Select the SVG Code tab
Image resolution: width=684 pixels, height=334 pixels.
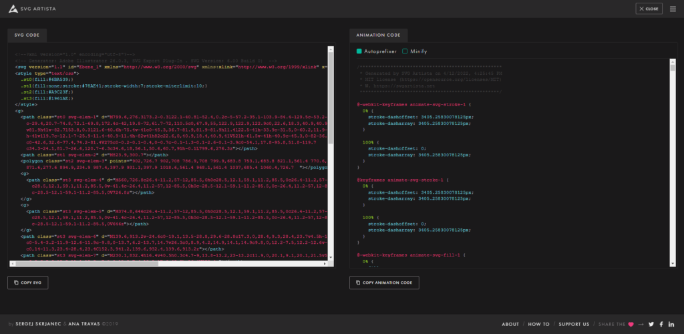click(27, 34)
